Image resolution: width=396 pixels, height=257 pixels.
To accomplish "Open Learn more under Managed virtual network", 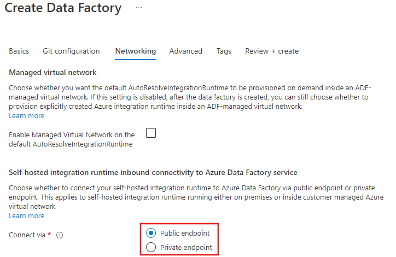I will [x=27, y=116].
